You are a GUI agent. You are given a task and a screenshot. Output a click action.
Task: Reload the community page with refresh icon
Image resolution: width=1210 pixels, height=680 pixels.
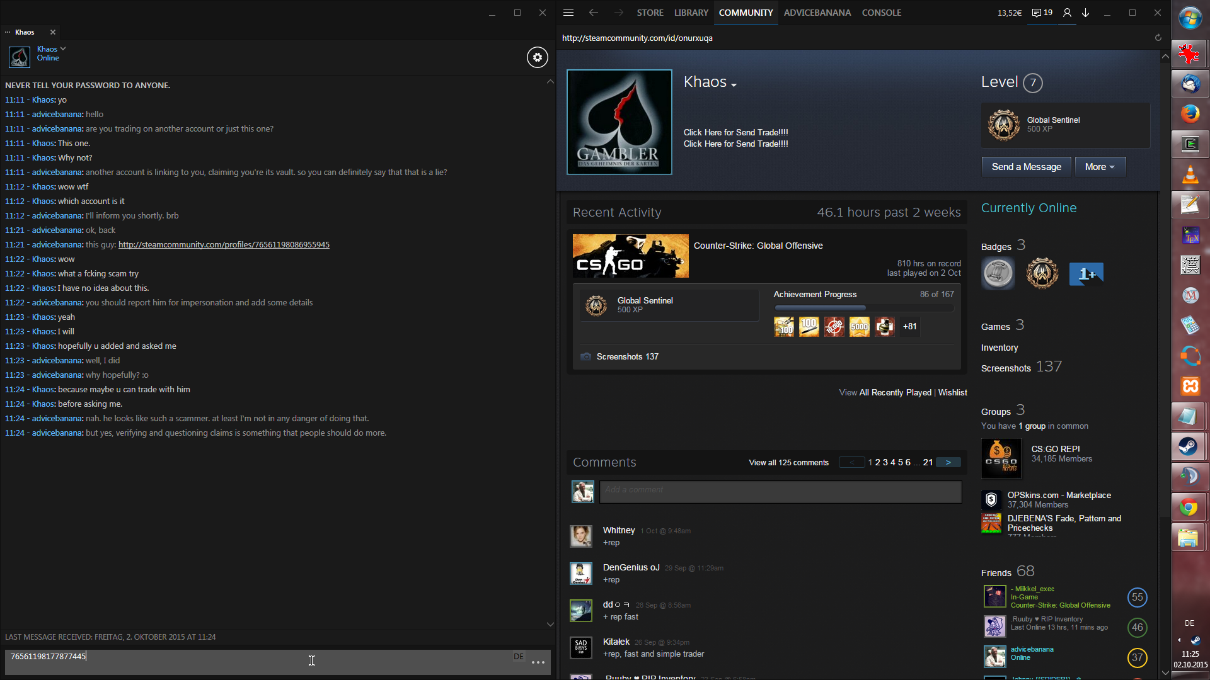point(1158,38)
